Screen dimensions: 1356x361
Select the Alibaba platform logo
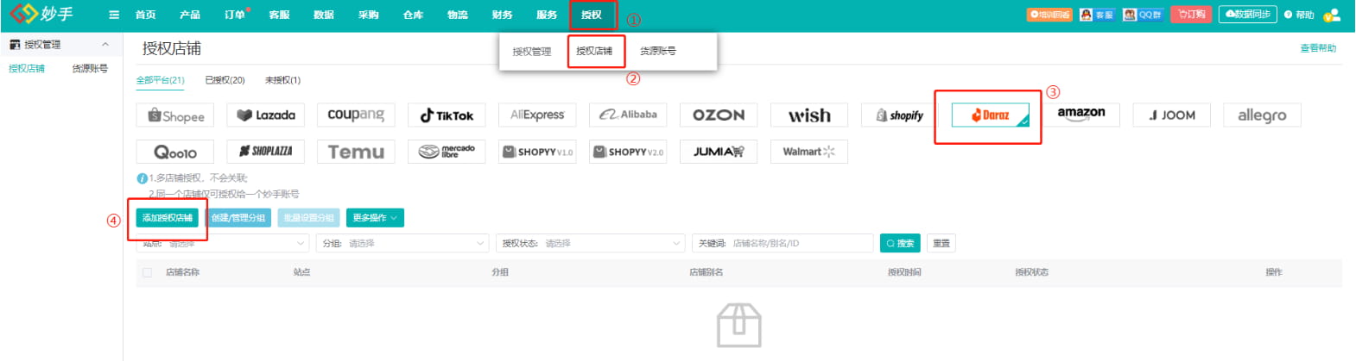[x=628, y=115]
